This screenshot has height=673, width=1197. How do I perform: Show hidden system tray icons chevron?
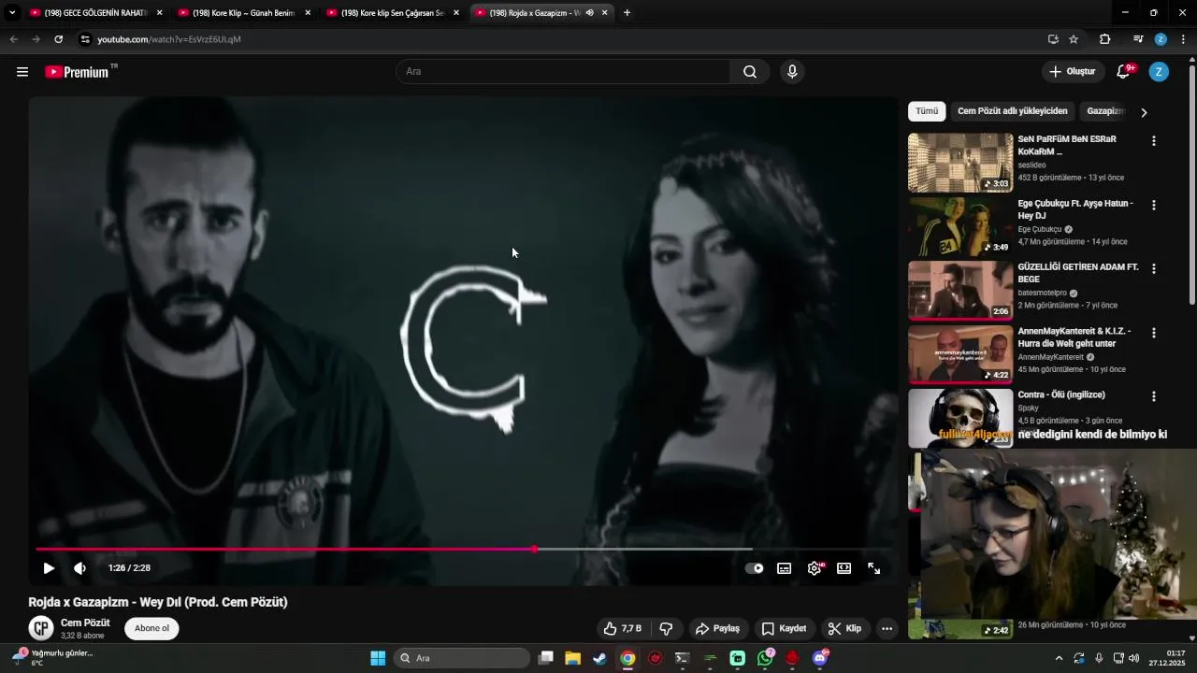(1059, 658)
